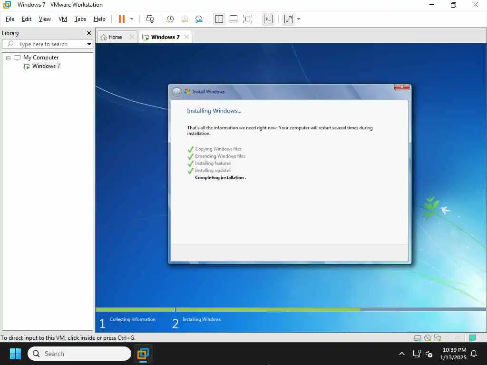Click the stretch guest display icon

[x=289, y=19]
